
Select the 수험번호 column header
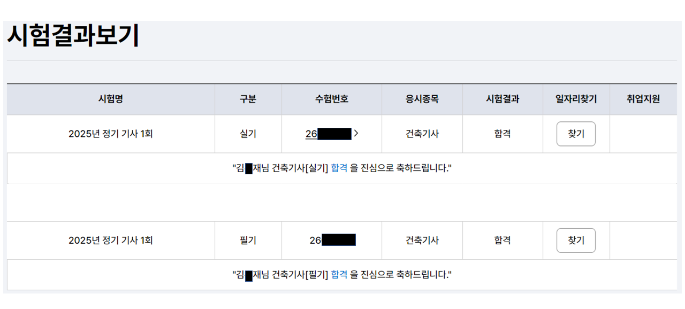[x=331, y=99]
